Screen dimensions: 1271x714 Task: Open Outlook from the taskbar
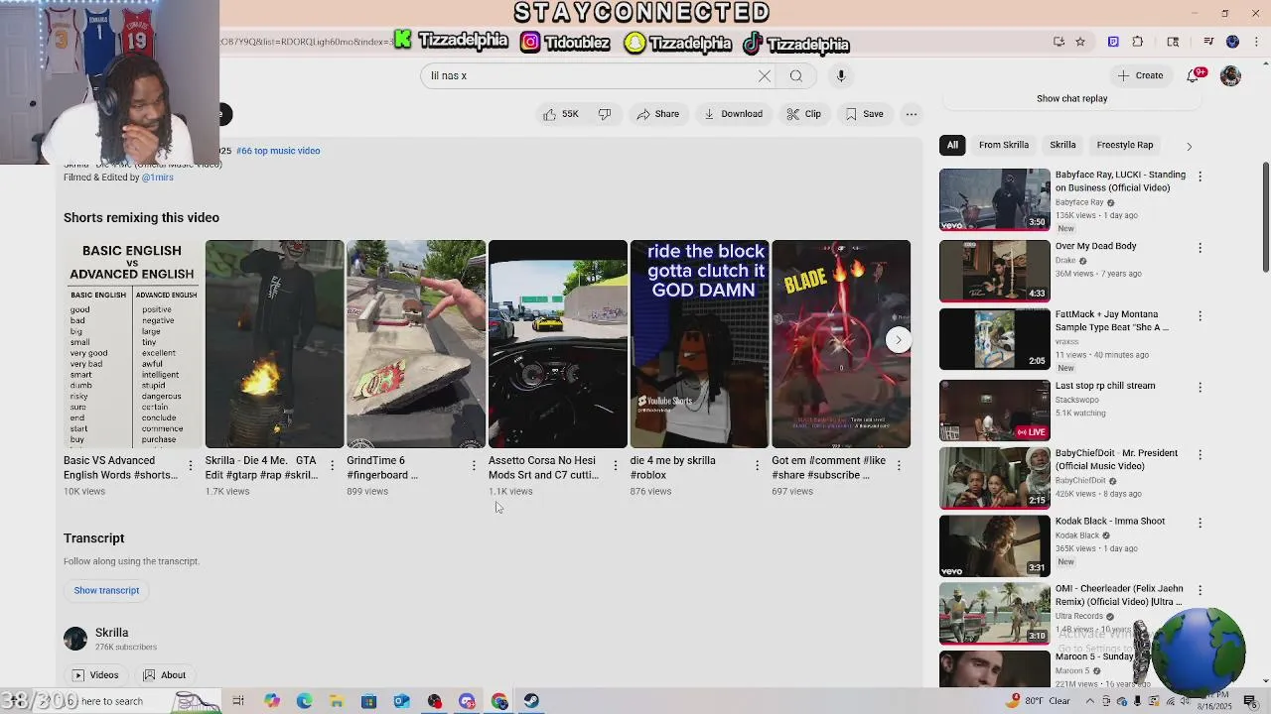pos(401,701)
